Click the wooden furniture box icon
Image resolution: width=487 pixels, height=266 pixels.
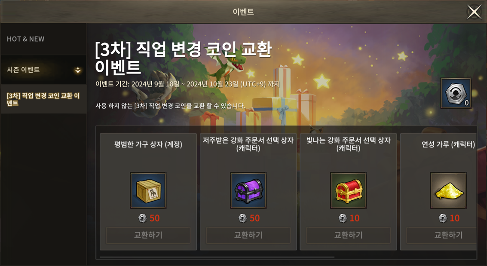pyautogui.click(x=148, y=190)
